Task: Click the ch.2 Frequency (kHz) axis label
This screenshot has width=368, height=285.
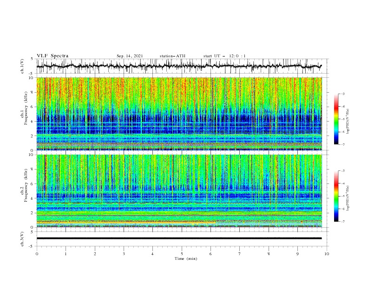Action: pyautogui.click(x=24, y=185)
